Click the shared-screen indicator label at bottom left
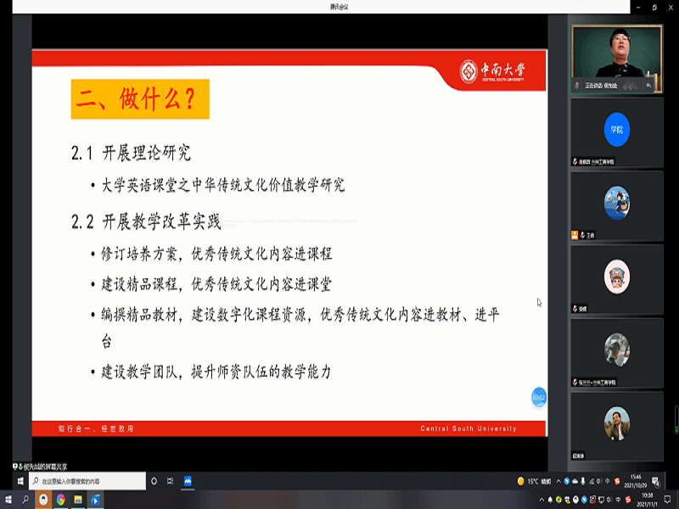The image size is (679, 509). [42, 467]
